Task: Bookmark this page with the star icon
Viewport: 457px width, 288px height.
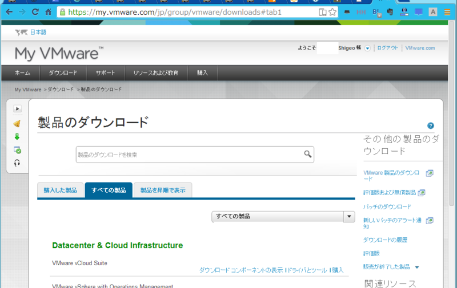Action: point(332,12)
